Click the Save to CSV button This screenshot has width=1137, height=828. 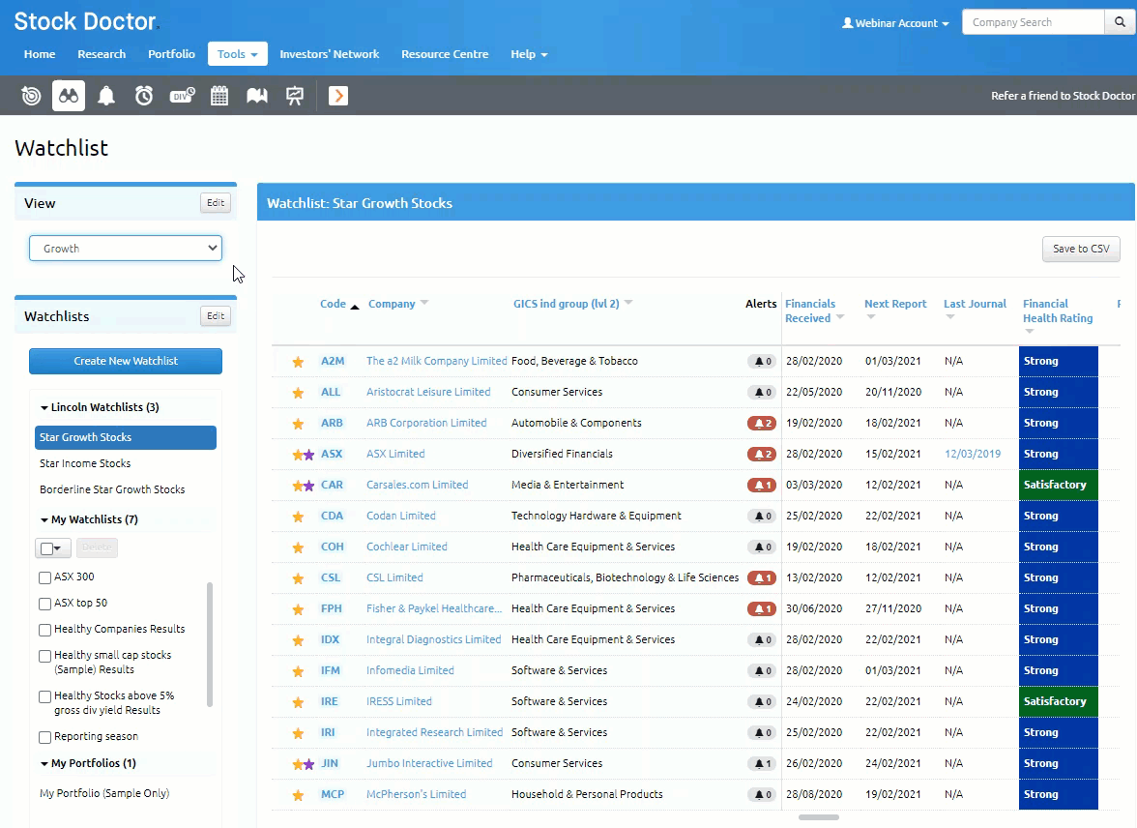coord(1081,249)
